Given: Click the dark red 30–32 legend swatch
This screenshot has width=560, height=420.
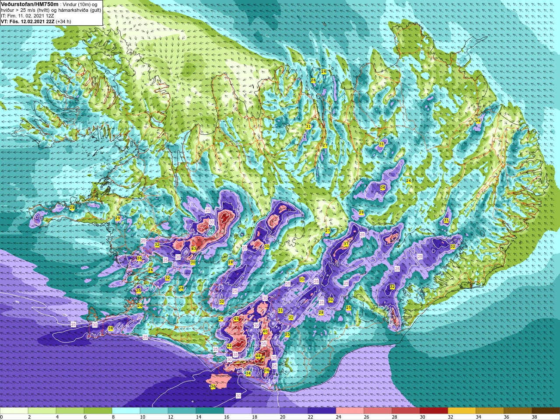Looking at the screenshot, I should point(434,411).
